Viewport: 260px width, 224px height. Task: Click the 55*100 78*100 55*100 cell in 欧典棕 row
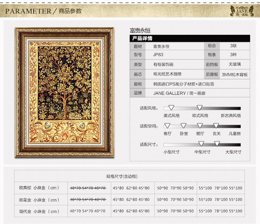[x=220, y=188]
